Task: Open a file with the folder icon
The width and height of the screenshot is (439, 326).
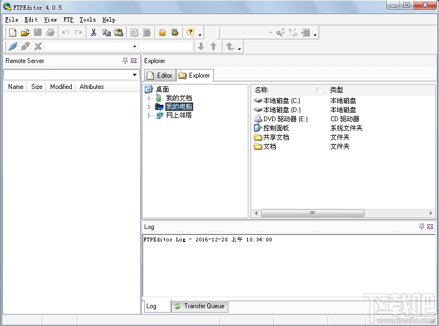Action: tap(25, 33)
